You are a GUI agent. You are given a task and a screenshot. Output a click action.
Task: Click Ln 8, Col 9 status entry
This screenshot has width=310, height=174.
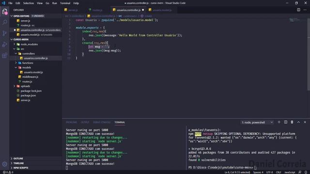pyautogui.click(x=237, y=172)
